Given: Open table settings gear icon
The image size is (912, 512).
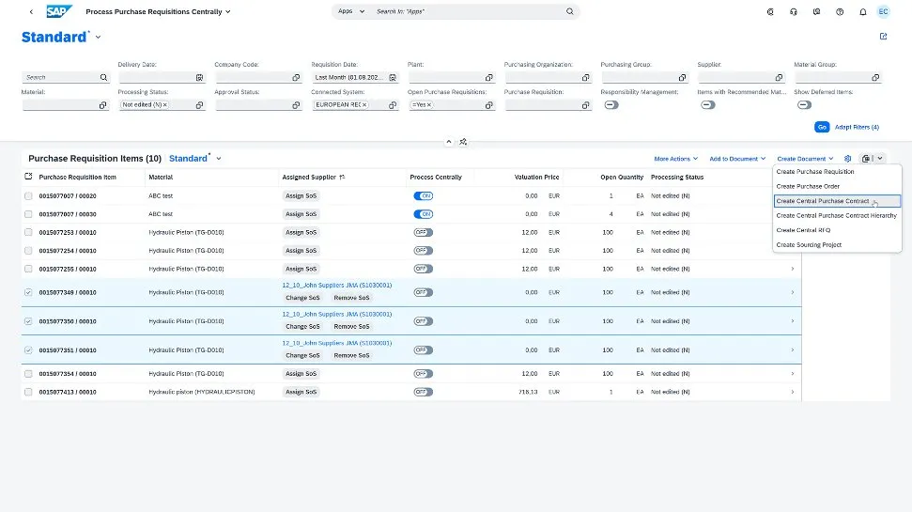Looking at the screenshot, I should 847,159.
